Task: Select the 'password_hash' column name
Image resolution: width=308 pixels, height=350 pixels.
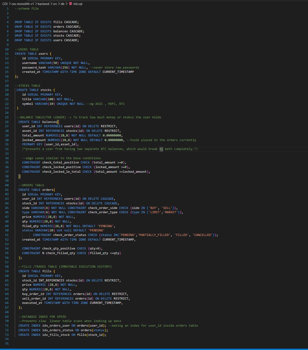Action: [x=34, y=68]
